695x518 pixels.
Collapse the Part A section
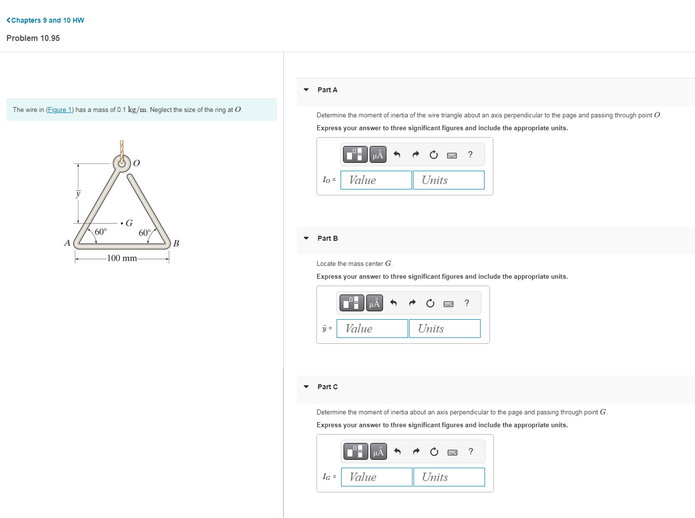pos(306,90)
